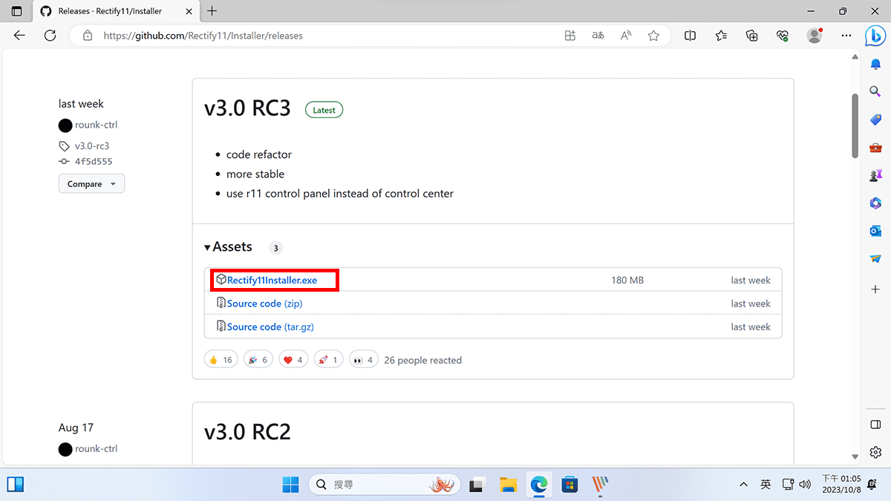The image size is (891, 501).
Task: Click the browser refresh icon
Action: 50,36
